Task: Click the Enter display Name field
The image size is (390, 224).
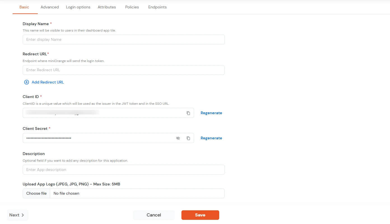Action: click(x=123, y=39)
